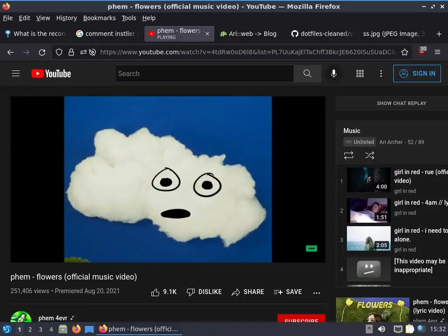Toggle playlist shuffle
The image size is (448, 336).
click(369, 155)
